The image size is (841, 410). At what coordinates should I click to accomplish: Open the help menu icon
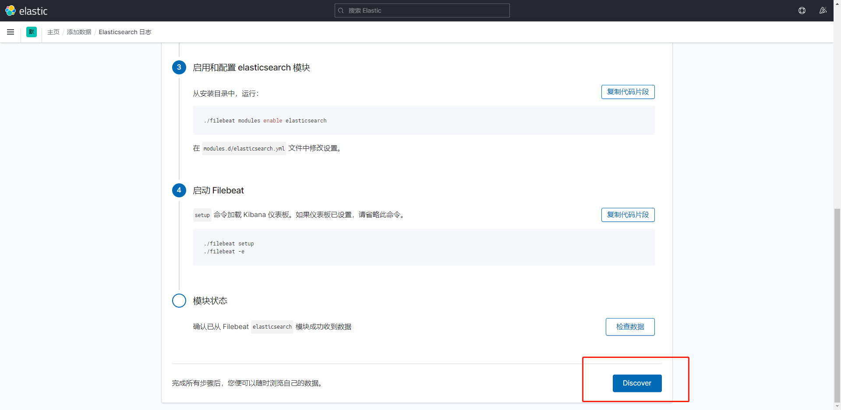click(802, 11)
